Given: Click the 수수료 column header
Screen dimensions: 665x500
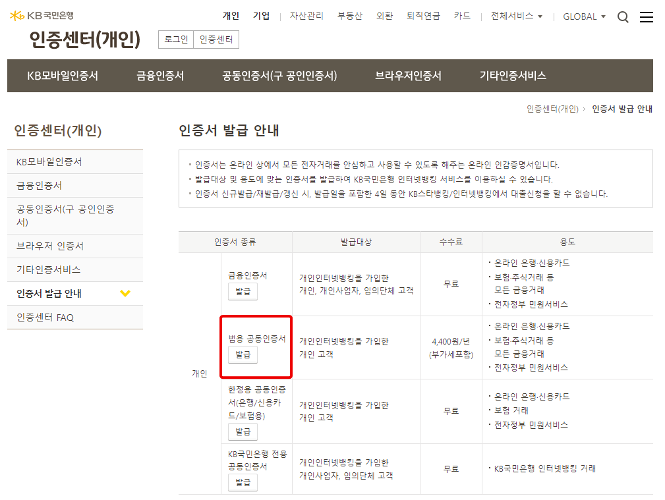Looking at the screenshot, I should coord(451,242).
